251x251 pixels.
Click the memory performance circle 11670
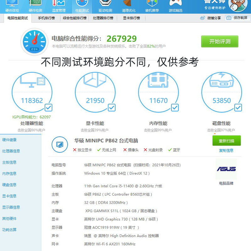pyautogui.click(x=158, y=92)
